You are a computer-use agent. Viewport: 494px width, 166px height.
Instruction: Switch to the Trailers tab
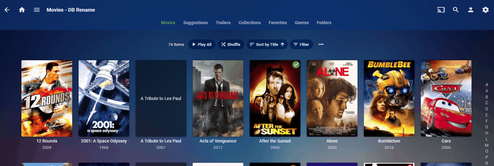[223, 23]
